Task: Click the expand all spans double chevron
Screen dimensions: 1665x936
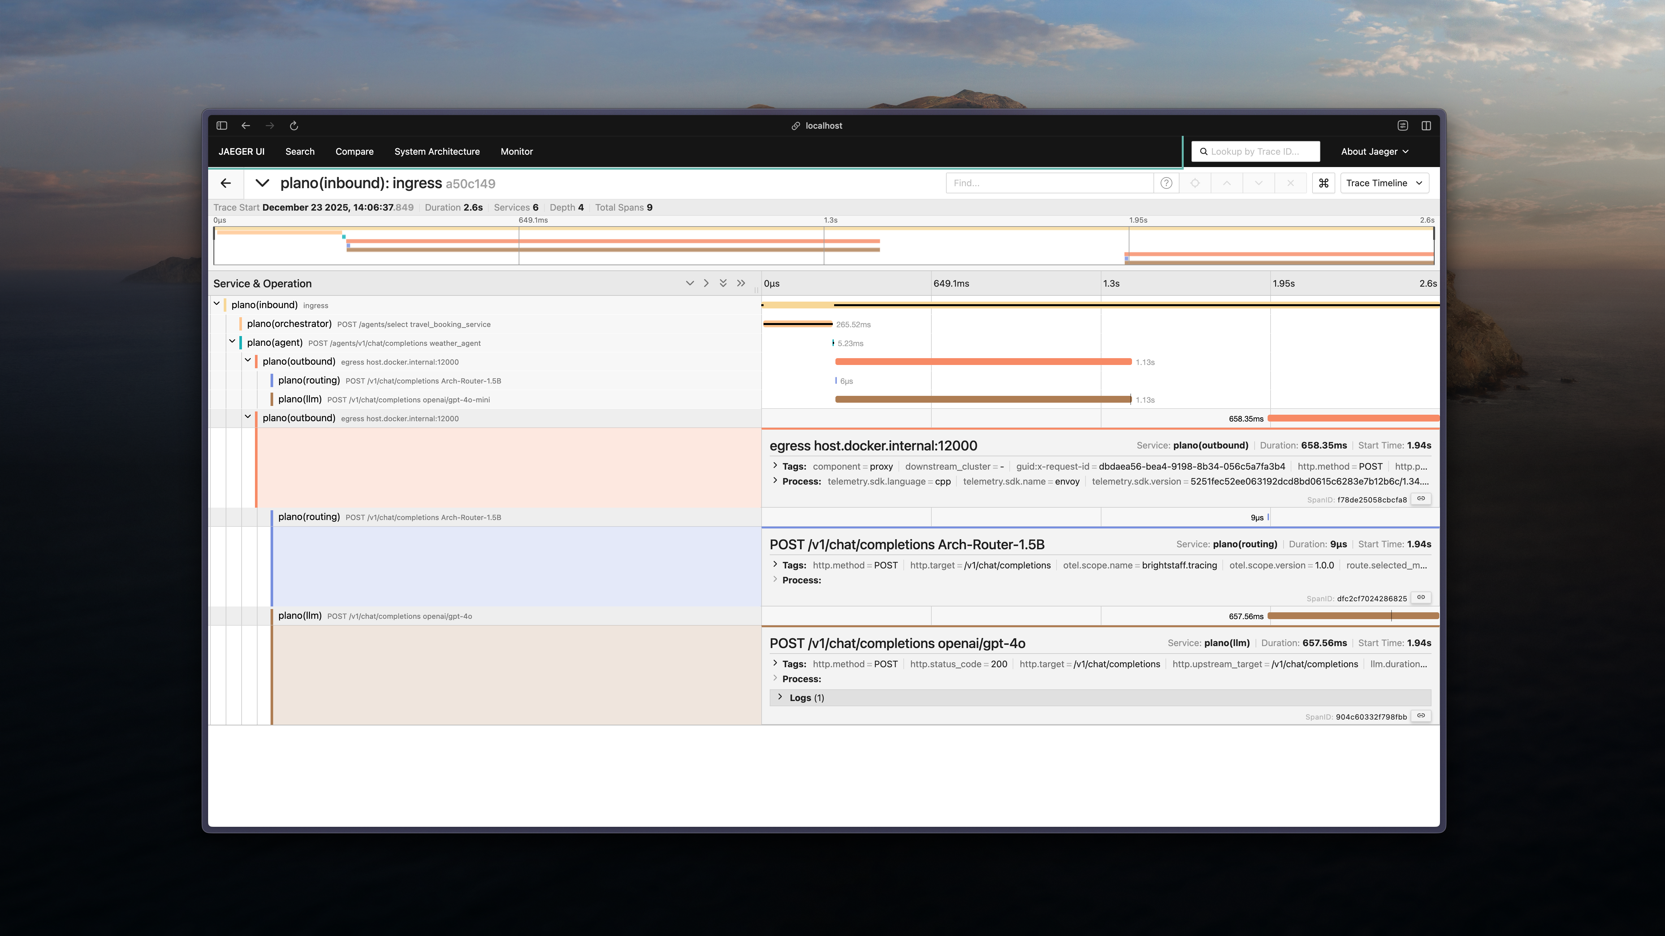Action: click(723, 284)
